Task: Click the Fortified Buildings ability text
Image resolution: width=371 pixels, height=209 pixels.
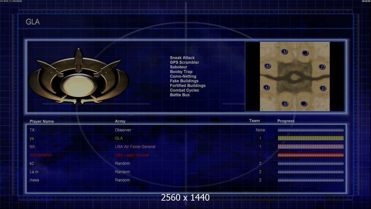Action: [x=188, y=85]
